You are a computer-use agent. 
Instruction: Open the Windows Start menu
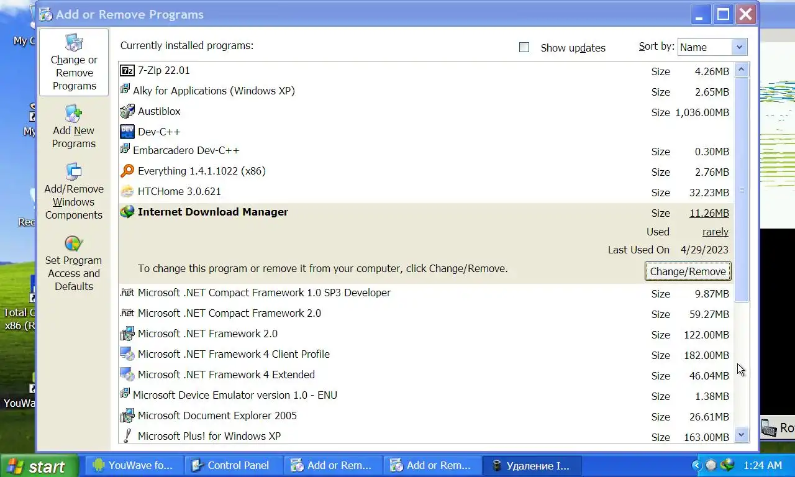(39, 466)
